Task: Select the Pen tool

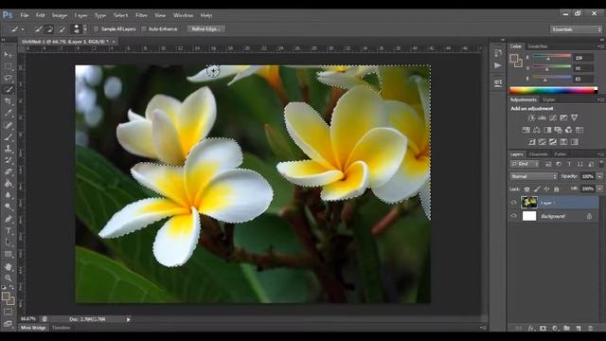Action: pyautogui.click(x=8, y=219)
